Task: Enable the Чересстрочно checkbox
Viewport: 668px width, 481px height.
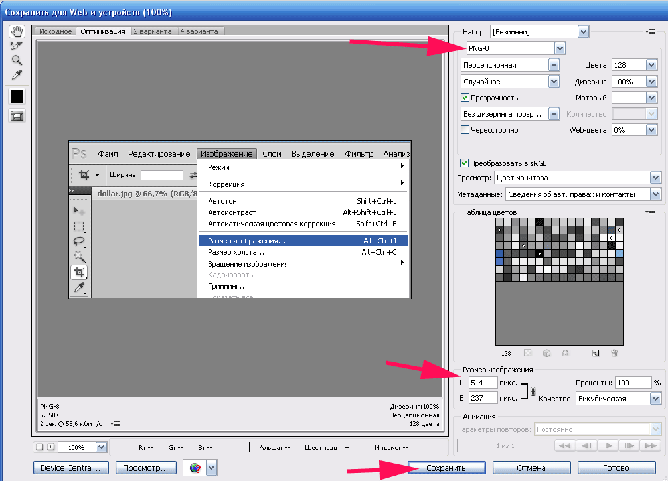Action: pos(465,130)
